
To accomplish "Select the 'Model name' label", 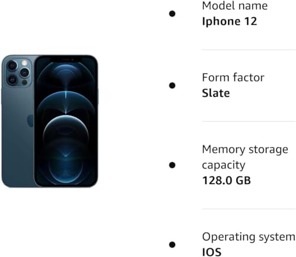I will click(235, 6).
